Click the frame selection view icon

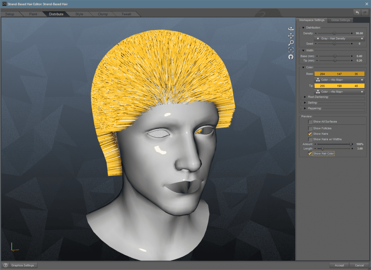(x=291, y=50)
